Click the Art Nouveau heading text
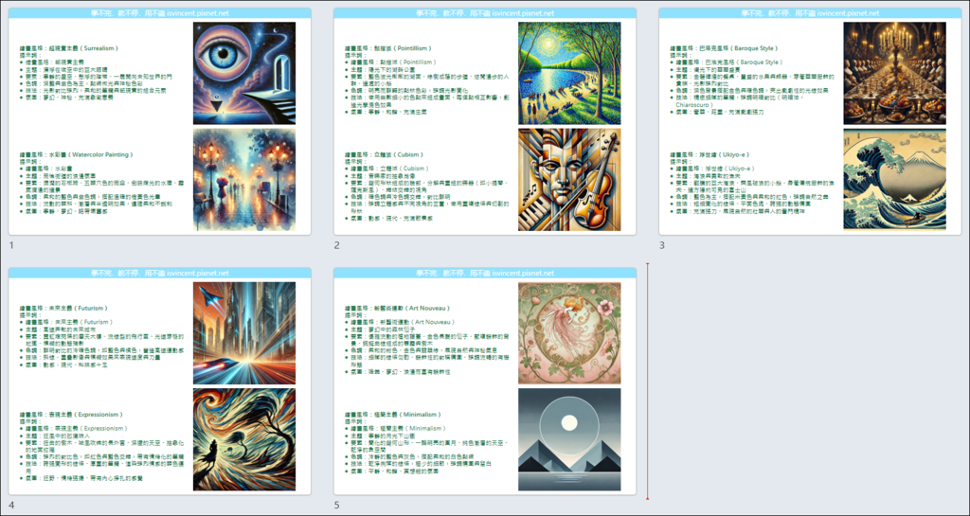This screenshot has height=516, width=970. point(398,308)
